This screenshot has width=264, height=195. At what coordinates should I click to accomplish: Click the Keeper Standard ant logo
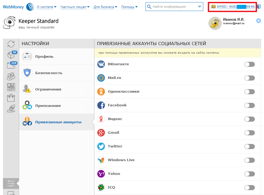point(9,23)
